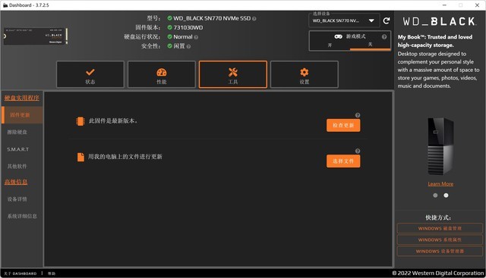
Task: Select the first carousel dot
Action: pyautogui.click(x=435, y=195)
